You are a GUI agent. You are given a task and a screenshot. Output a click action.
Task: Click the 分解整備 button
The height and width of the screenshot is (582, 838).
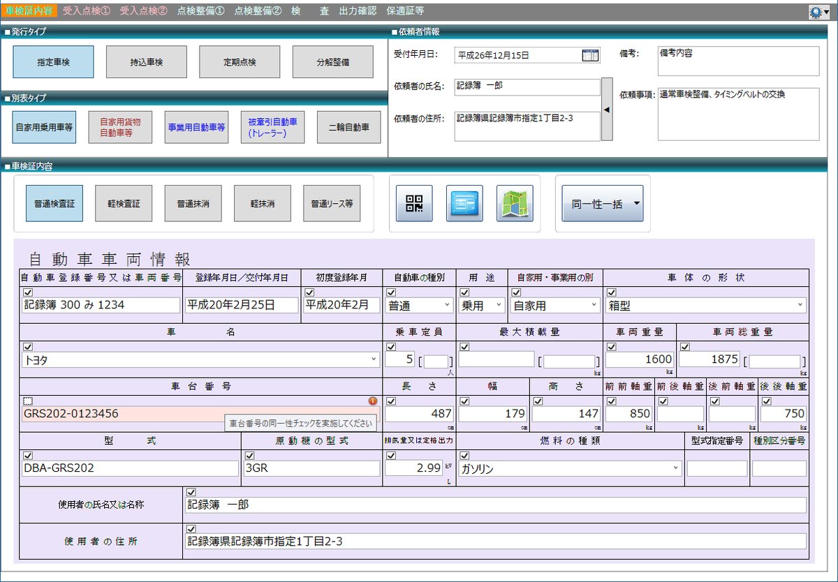333,62
